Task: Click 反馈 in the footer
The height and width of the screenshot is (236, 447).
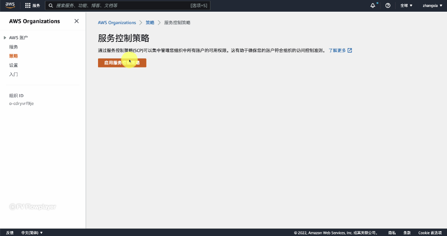Action: point(10,233)
